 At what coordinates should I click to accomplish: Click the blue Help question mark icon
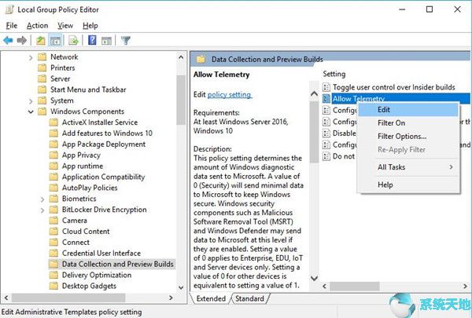[x=92, y=40]
